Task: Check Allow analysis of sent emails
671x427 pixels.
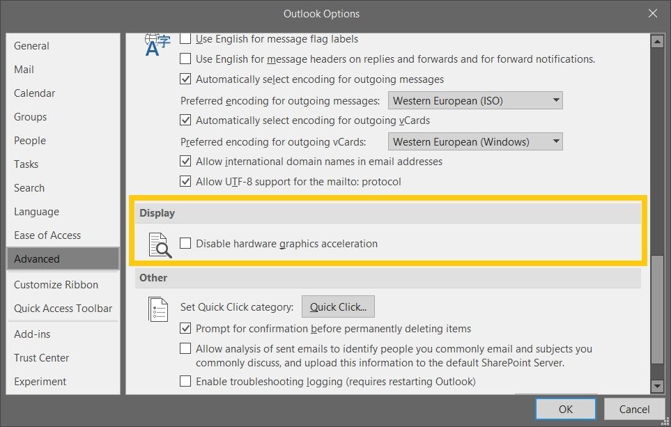Action: pos(185,348)
